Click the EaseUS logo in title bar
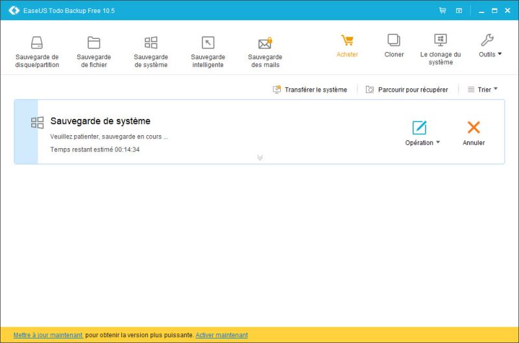This screenshot has height=343, width=519. [x=14, y=10]
